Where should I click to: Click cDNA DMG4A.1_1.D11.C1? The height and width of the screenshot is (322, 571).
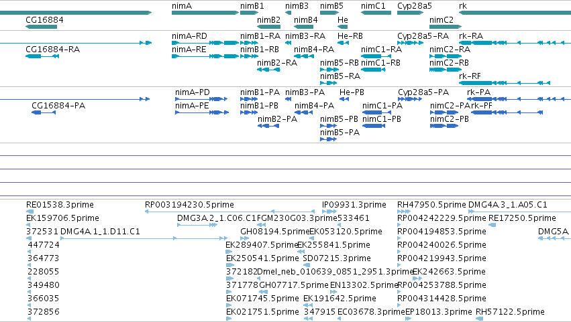point(144,238)
